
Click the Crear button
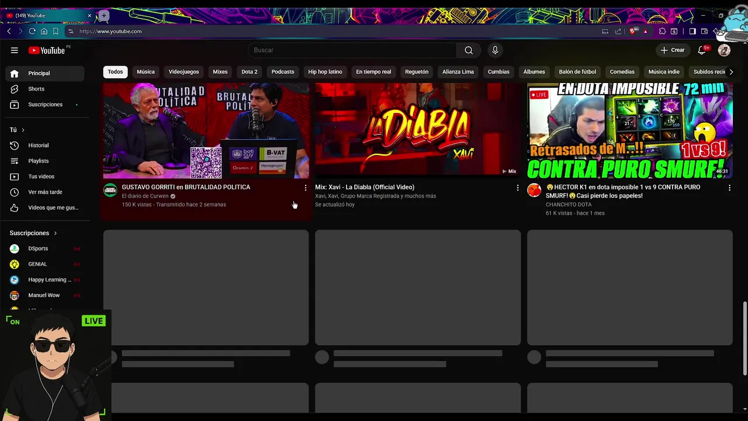[672, 50]
